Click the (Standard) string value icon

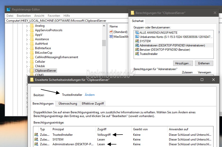click(x=111, y=32)
